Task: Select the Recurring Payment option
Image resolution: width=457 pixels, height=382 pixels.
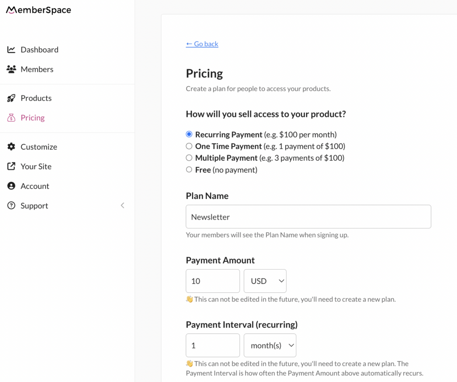Action: [x=189, y=134]
